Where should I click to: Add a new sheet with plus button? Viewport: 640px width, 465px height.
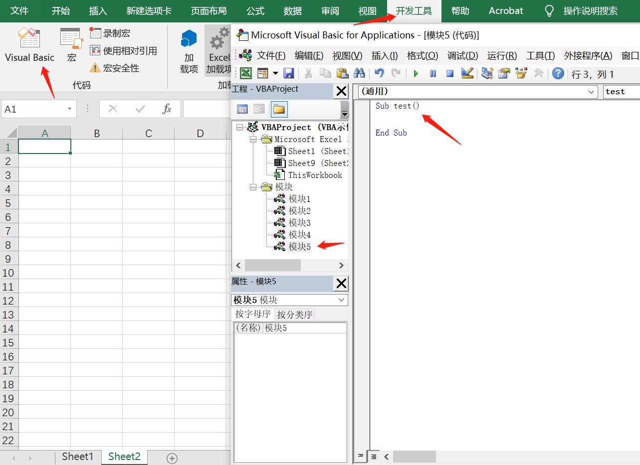click(172, 459)
